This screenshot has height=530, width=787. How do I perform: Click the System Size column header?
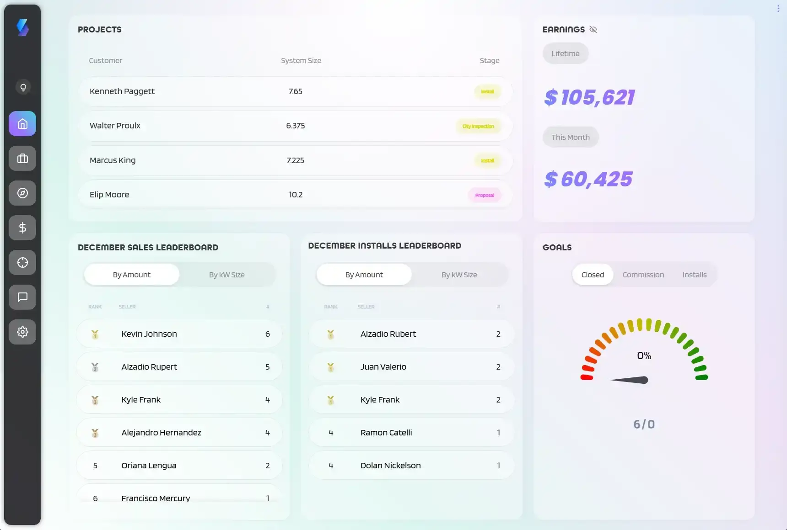[x=301, y=60]
